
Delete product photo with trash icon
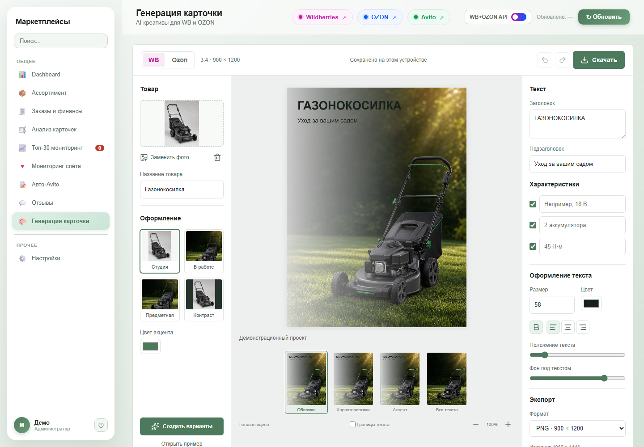click(x=217, y=157)
